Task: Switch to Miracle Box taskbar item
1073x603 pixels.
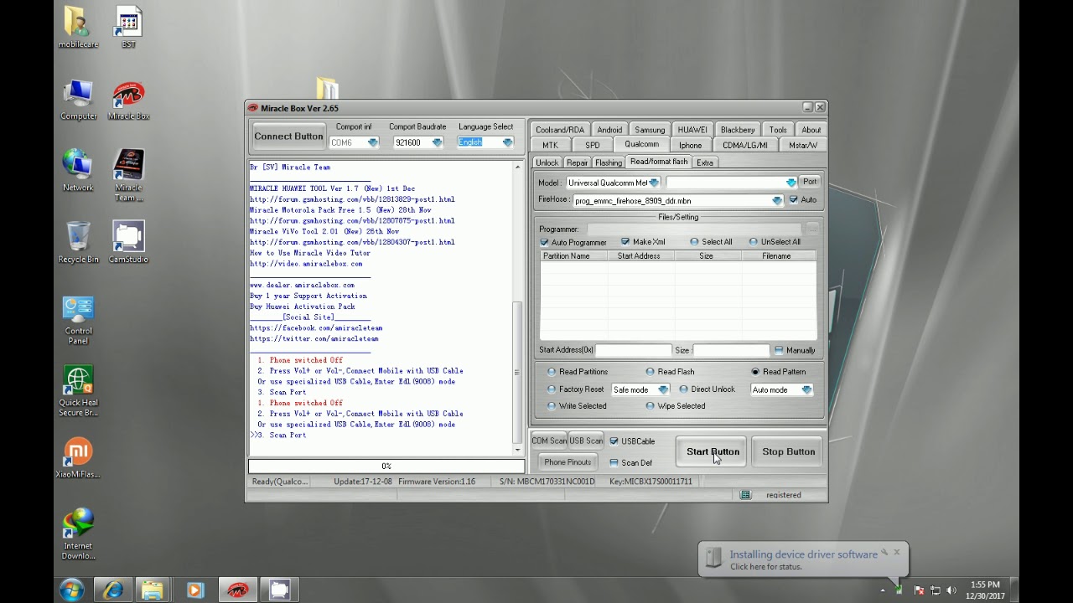Action: [238, 590]
